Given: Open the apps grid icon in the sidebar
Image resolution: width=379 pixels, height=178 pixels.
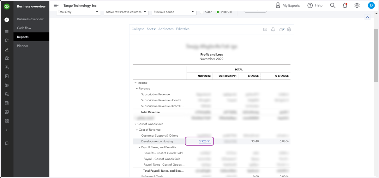Looking at the screenshot, I should (7, 121).
